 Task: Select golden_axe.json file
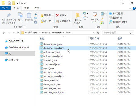[52, 52]
